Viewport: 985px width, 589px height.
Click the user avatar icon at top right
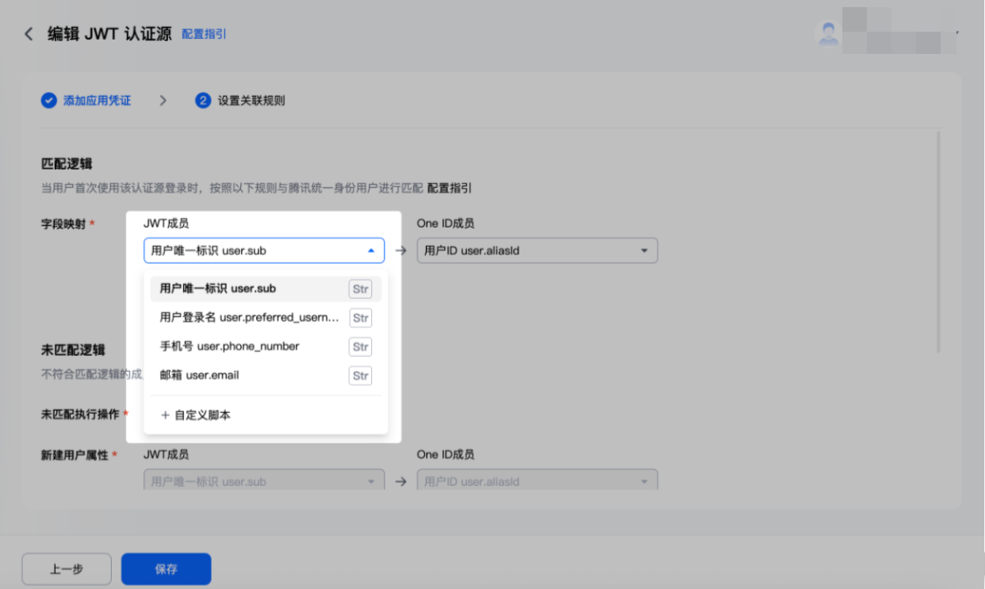[x=829, y=33]
